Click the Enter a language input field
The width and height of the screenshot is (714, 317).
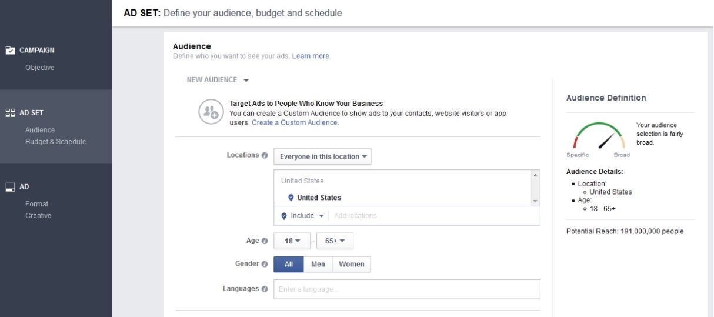[406, 289]
